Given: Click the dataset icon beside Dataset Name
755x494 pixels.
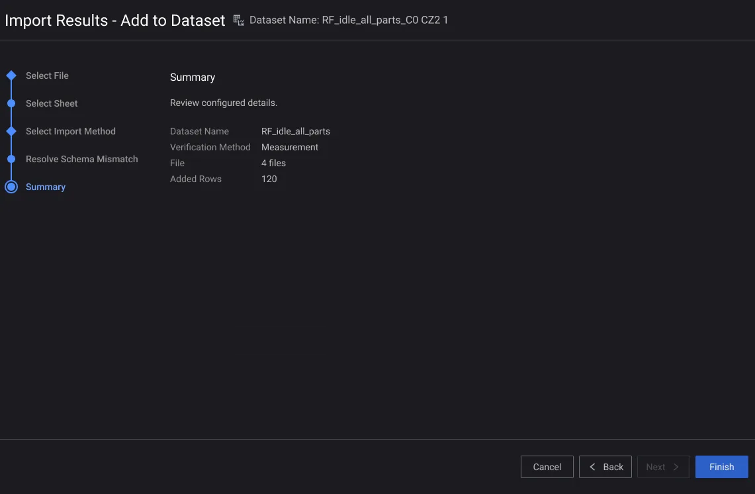Looking at the screenshot, I should point(239,21).
